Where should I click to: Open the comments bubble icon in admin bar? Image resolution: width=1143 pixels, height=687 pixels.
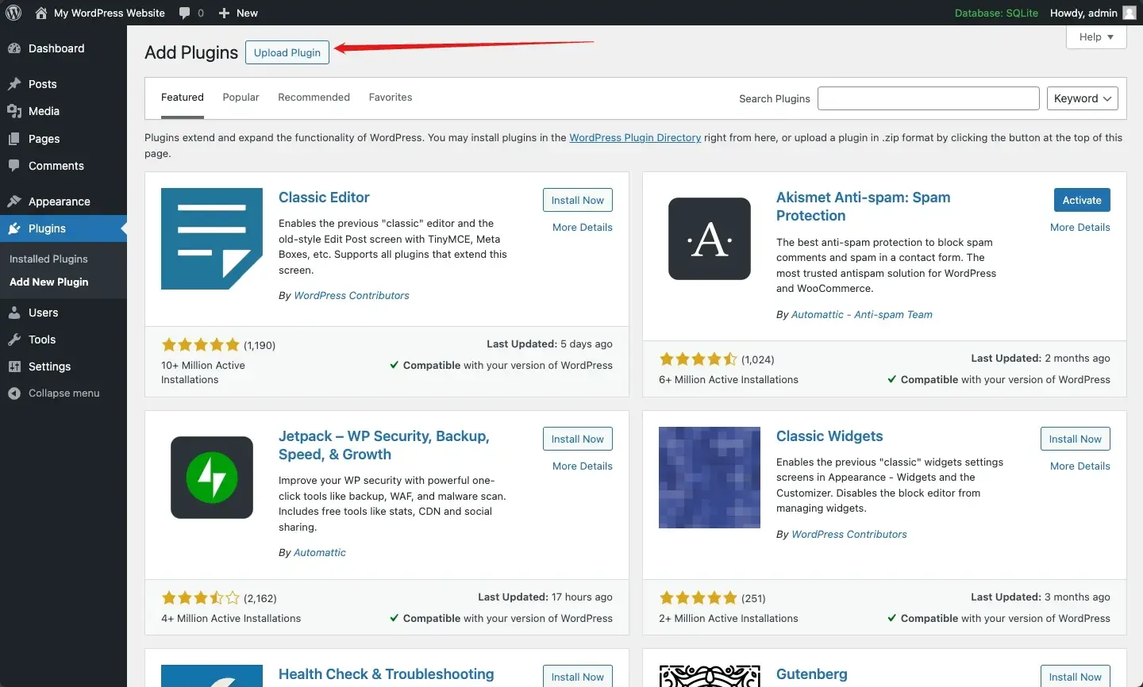pos(185,13)
